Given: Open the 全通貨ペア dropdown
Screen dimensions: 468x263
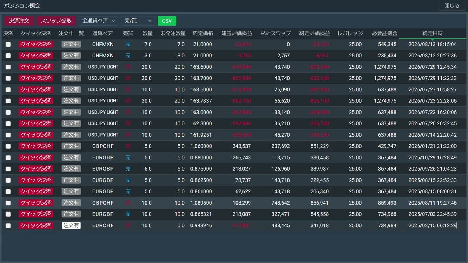Looking at the screenshot, I should point(98,21).
